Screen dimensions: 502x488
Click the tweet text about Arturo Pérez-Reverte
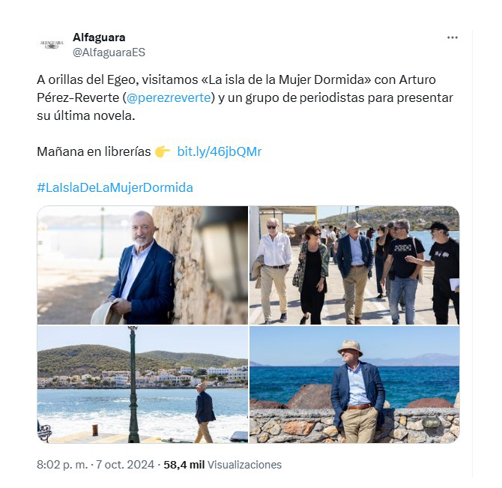point(245,97)
